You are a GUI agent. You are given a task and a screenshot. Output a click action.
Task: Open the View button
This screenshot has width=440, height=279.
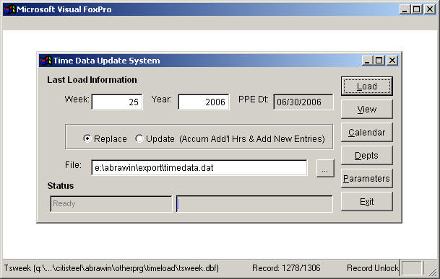click(x=367, y=110)
